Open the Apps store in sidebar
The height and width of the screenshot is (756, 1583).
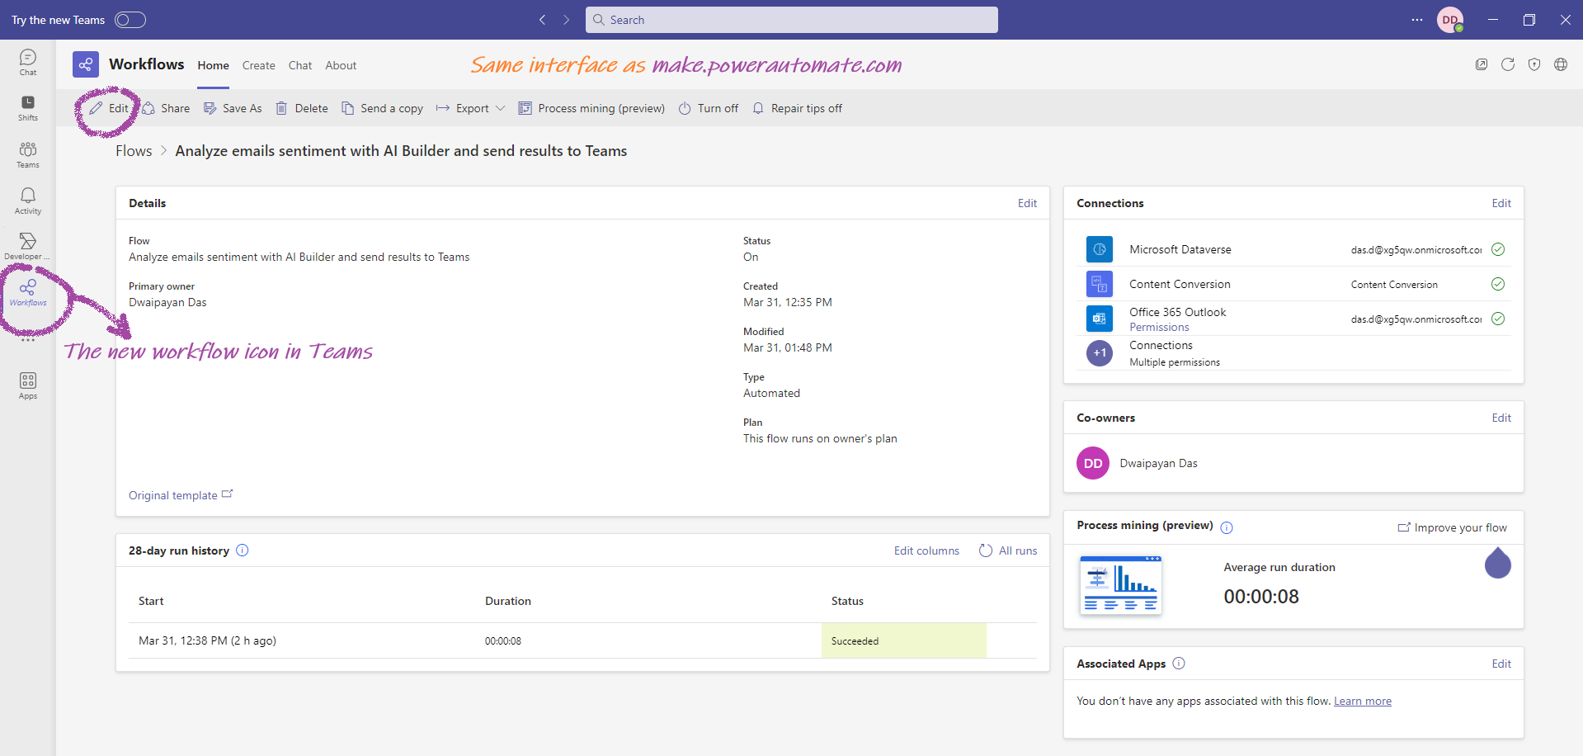pyautogui.click(x=28, y=385)
